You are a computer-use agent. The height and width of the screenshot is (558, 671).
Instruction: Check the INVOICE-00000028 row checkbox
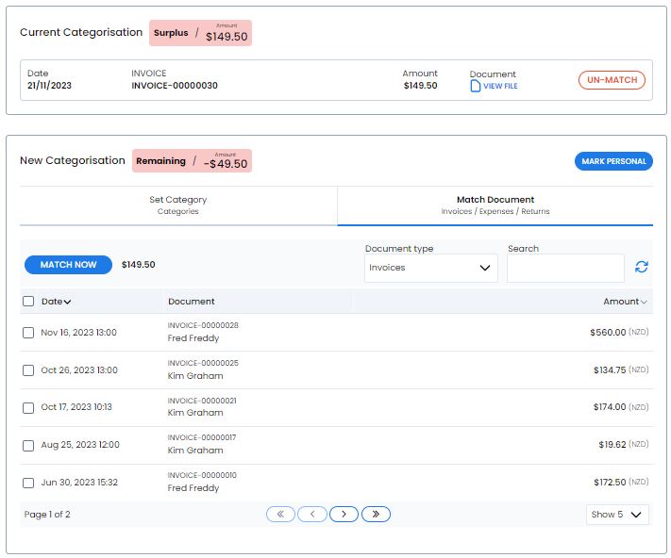28,333
